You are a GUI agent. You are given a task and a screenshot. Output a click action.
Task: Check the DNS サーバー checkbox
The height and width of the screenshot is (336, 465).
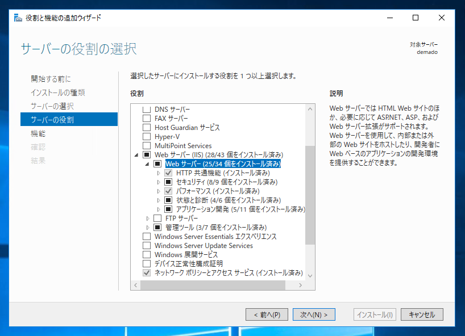point(147,109)
